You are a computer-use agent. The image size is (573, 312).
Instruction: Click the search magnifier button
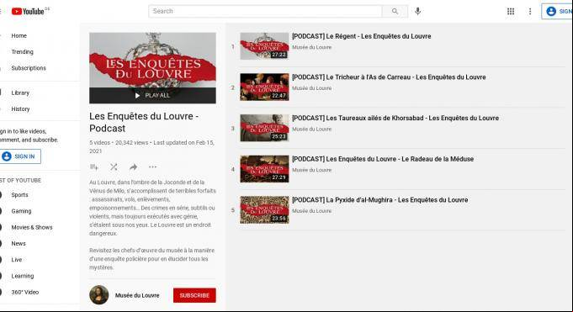(x=395, y=11)
